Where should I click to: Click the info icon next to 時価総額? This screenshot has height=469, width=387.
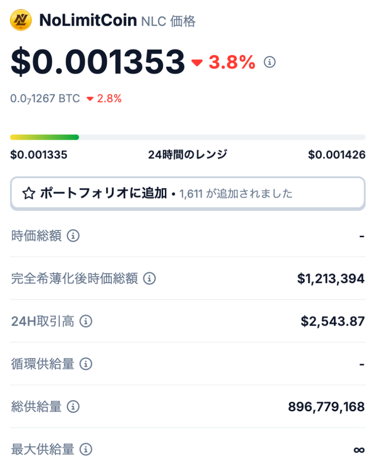click(73, 236)
